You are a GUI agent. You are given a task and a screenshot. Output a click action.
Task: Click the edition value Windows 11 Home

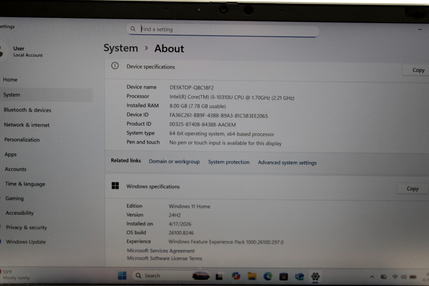(190, 207)
